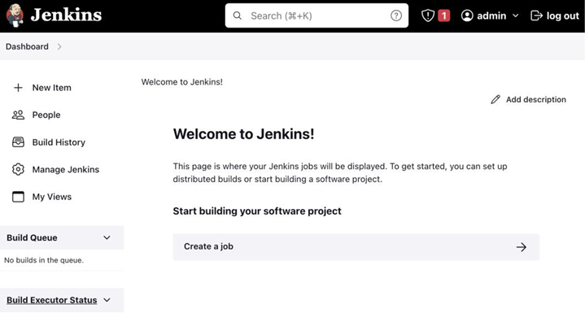Open People in the sidebar
This screenshot has height=326, width=585.
(46, 115)
